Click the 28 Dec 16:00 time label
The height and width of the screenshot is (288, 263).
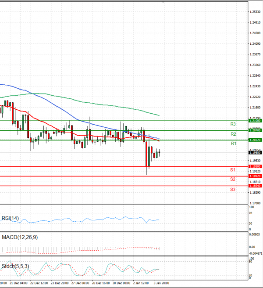coord(101,283)
